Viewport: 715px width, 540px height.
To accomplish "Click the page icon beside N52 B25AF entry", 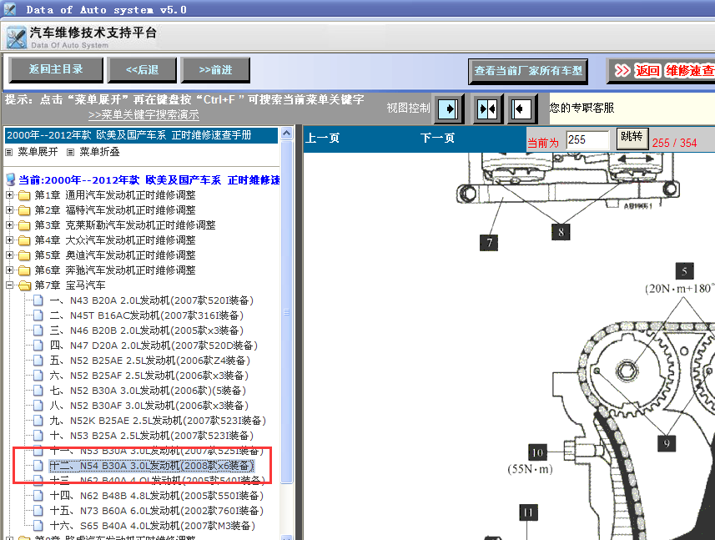I will click(38, 376).
